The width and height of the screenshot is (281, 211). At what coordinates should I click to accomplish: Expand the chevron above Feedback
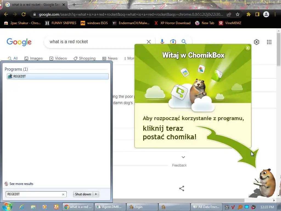(183, 157)
